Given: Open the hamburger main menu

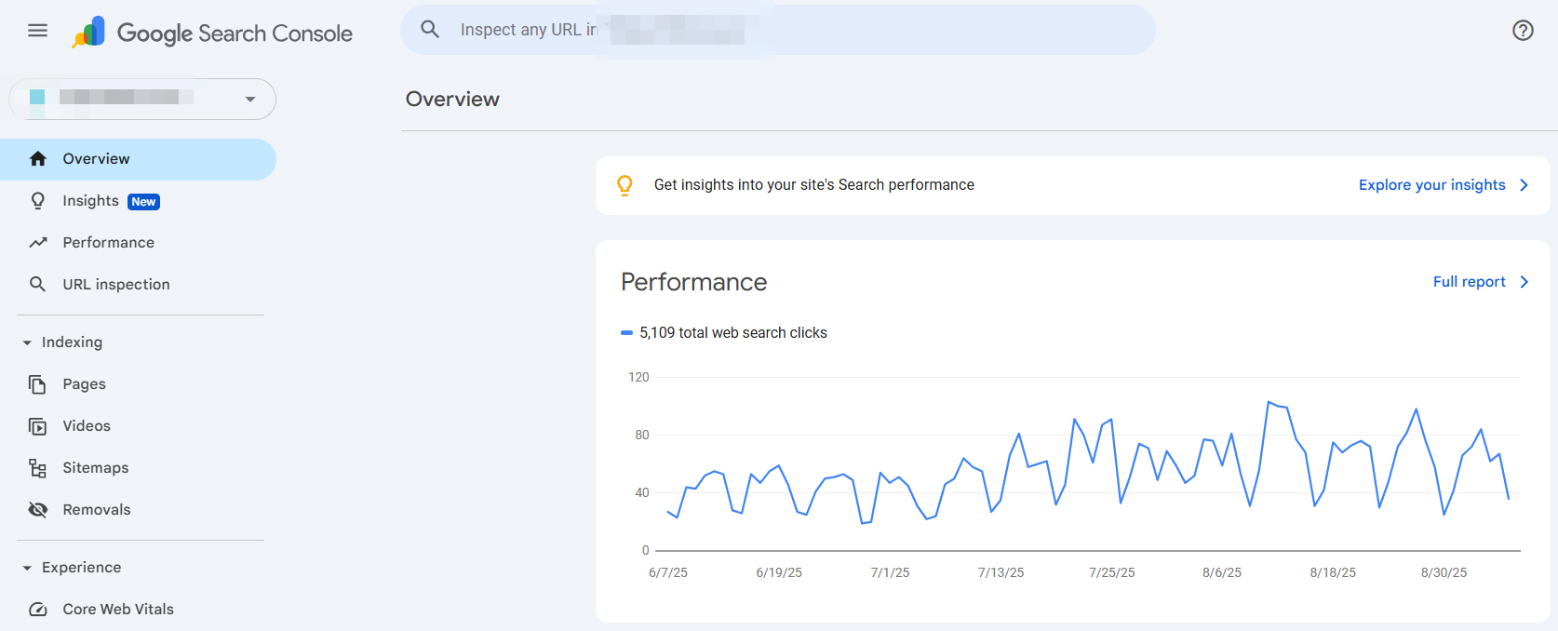Looking at the screenshot, I should [37, 31].
